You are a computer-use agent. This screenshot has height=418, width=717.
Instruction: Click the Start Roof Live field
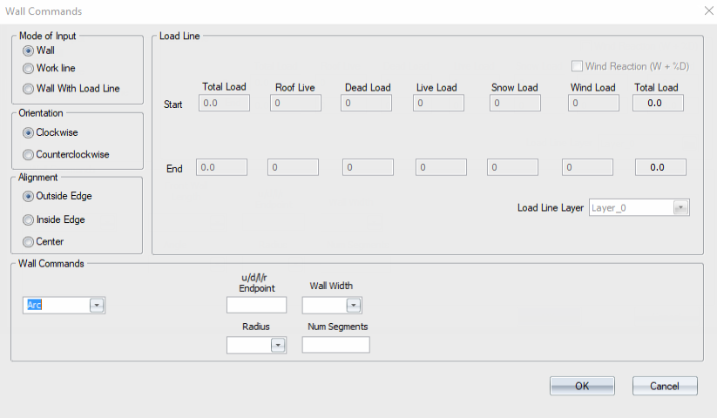(x=295, y=103)
